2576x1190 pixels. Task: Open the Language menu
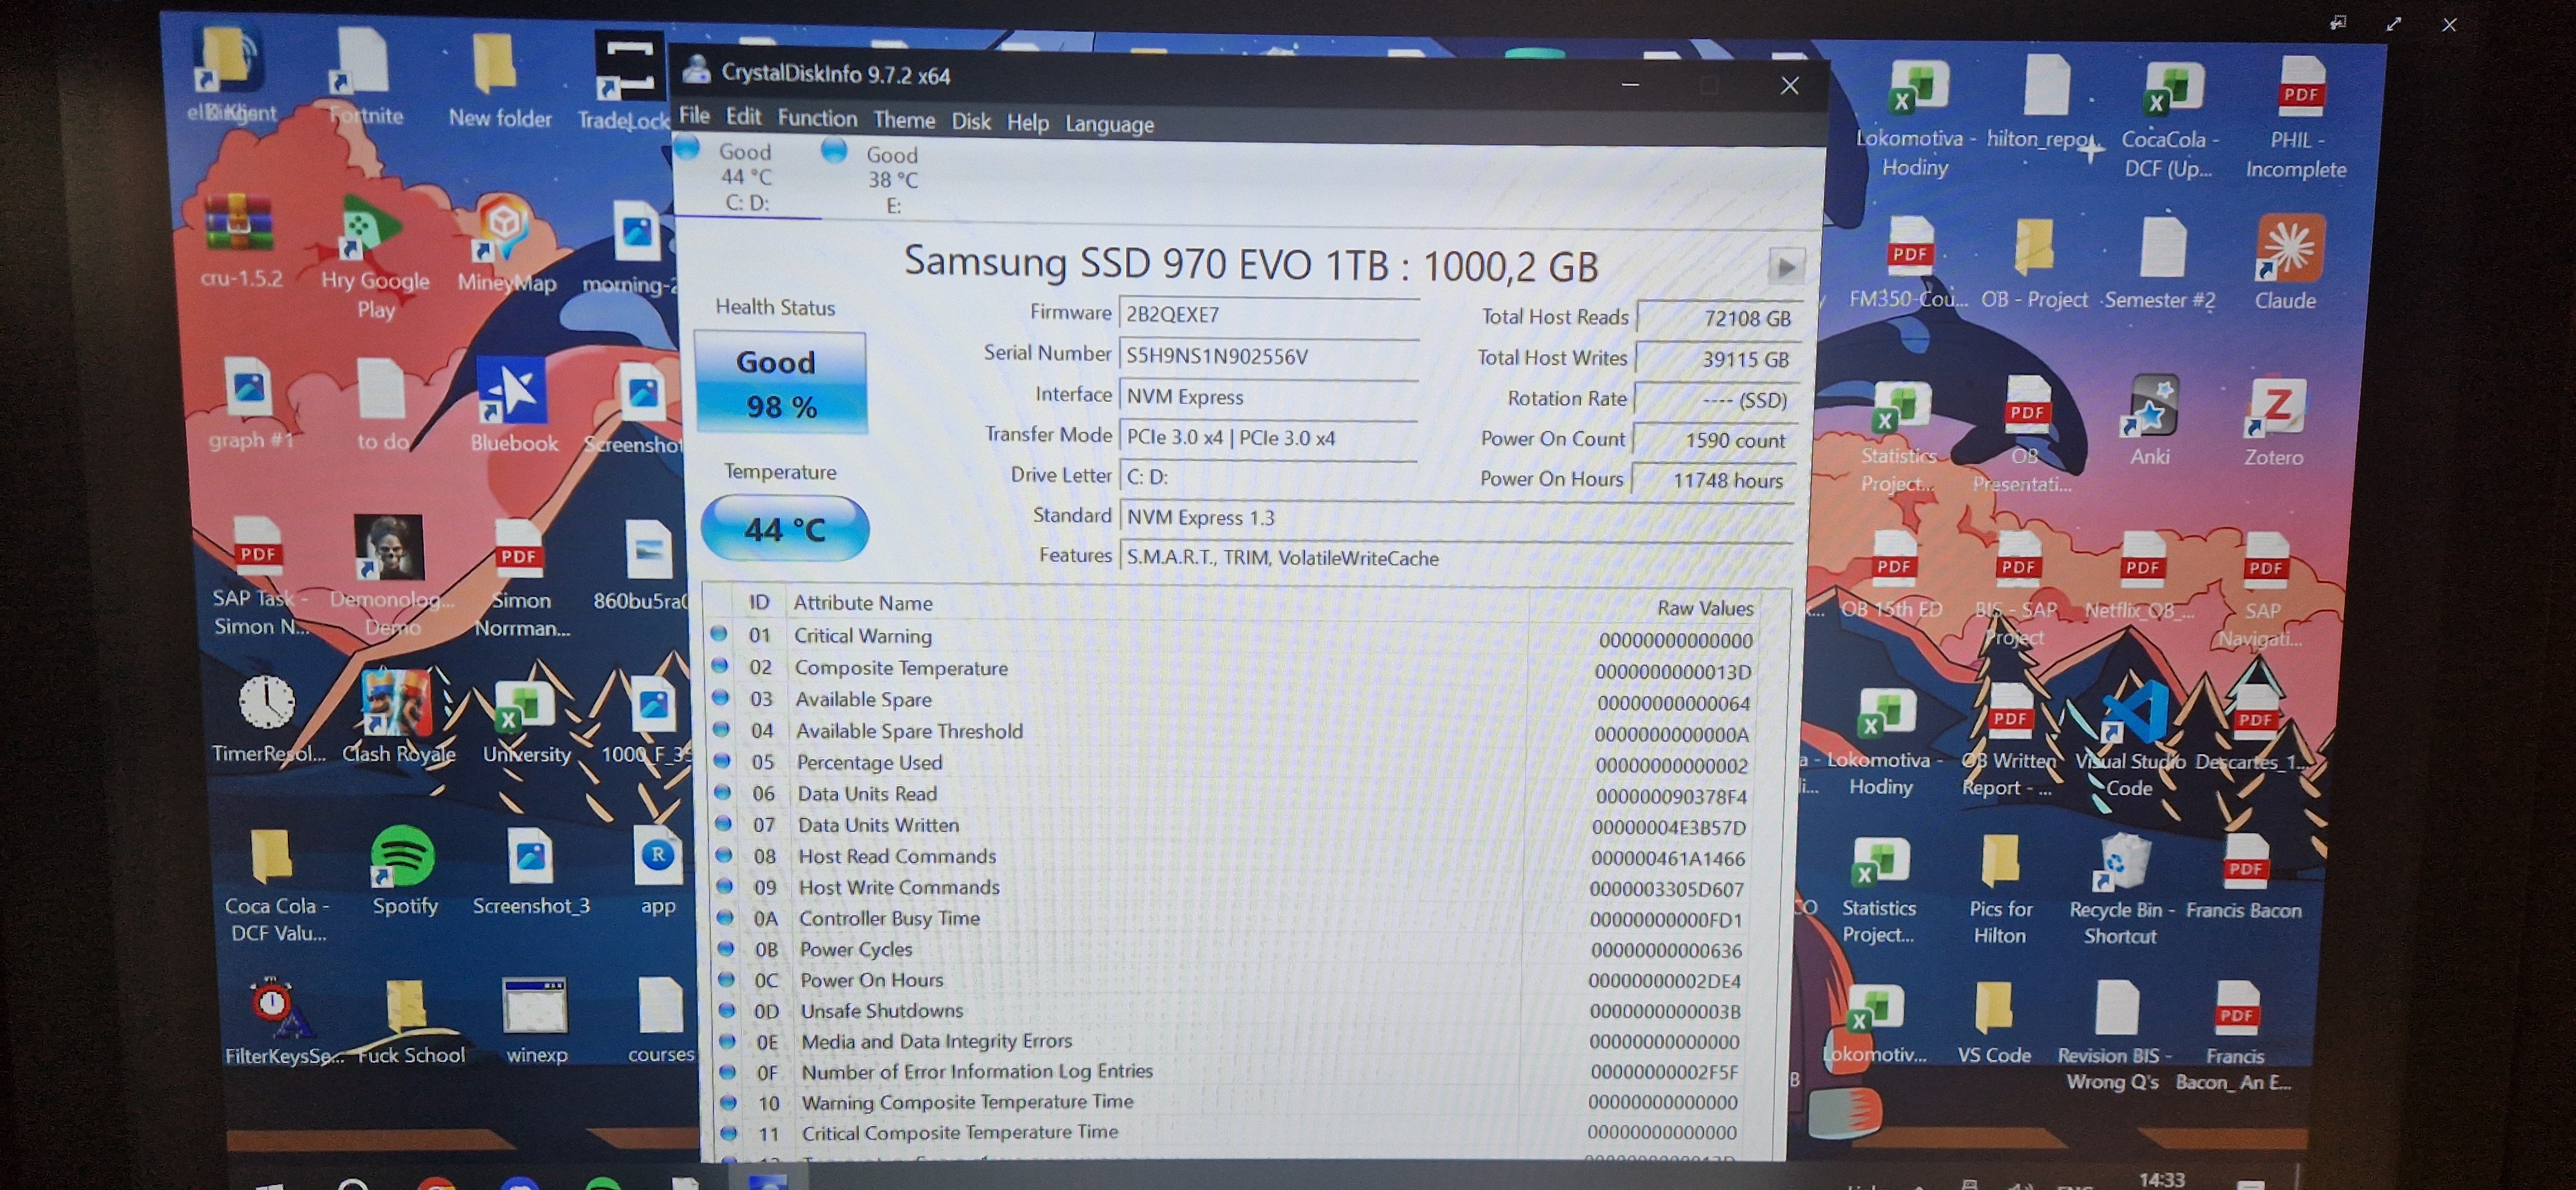pyautogui.click(x=1109, y=124)
